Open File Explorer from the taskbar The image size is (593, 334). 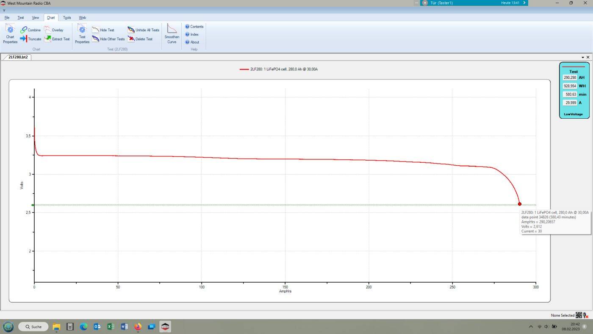tap(56, 327)
